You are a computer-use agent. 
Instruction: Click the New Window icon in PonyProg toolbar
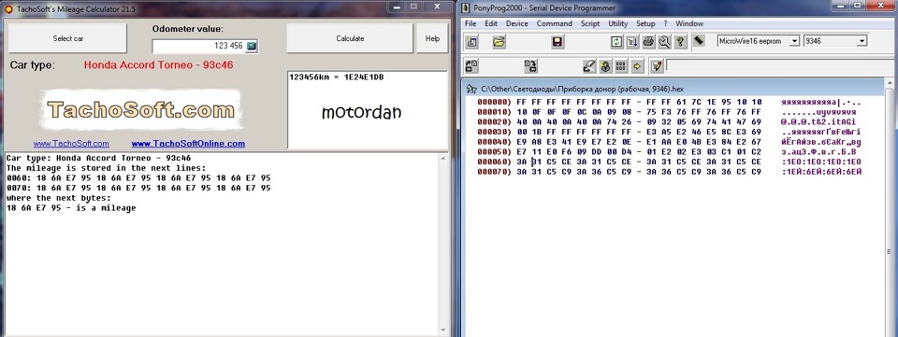pos(471,41)
